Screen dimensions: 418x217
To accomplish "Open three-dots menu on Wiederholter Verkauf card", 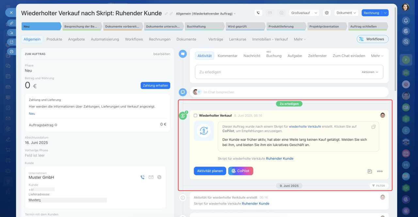I will (380, 171).
